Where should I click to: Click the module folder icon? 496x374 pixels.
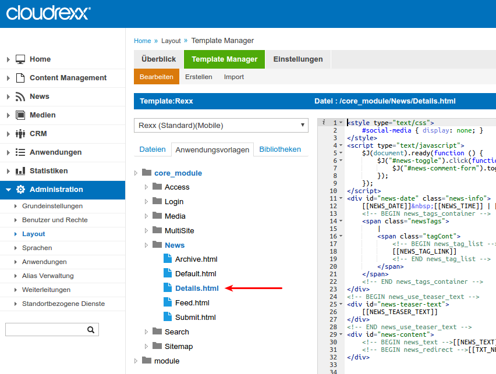coord(147,360)
